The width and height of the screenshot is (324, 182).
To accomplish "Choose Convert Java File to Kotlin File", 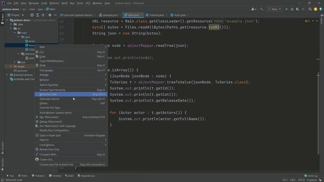I will coord(71,165).
